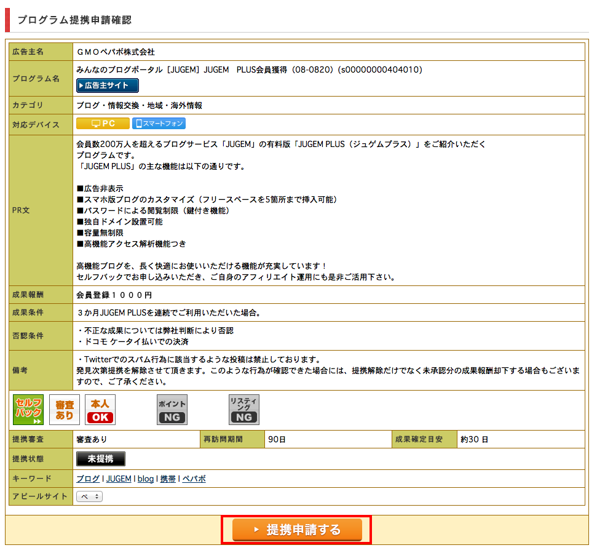Click the ポイントNG badge icon
The height and width of the screenshot is (553, 597).
(x=172, y=410)
